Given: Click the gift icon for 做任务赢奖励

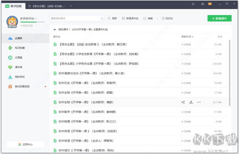Looking at the screenshot, I should click(10, 86).
